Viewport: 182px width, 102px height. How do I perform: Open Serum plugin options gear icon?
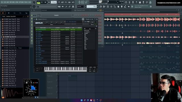(36, 19)
